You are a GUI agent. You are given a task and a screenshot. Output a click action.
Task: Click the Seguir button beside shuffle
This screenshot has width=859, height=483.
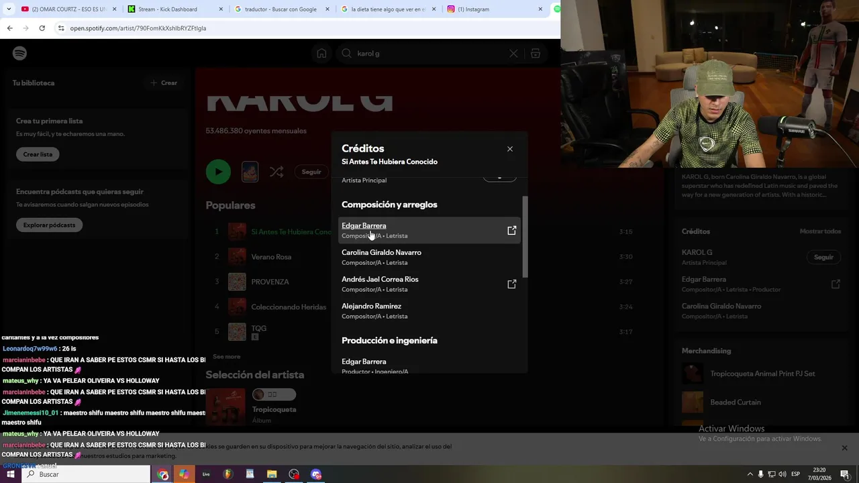(x=311, y=172)
